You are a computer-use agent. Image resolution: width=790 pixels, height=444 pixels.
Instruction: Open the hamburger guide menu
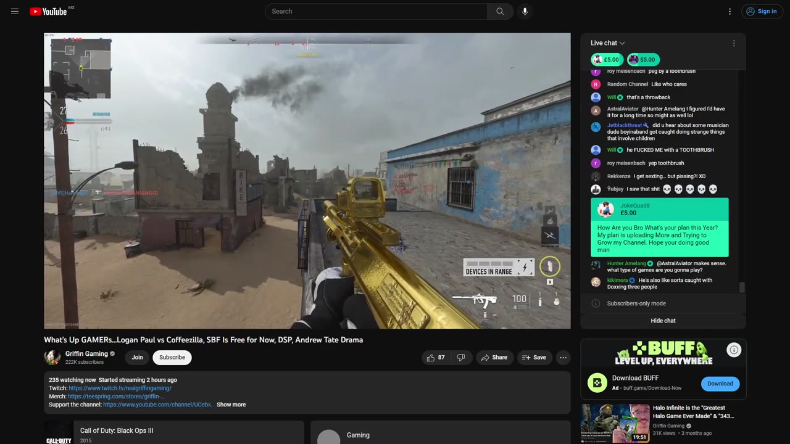pos(15,11)
